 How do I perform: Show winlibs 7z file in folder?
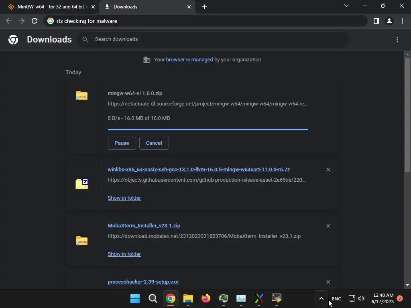pos(124,198)
